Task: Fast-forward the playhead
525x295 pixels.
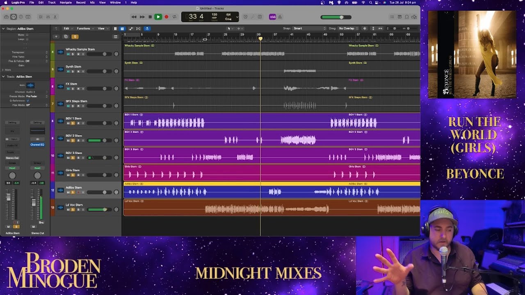Action: coord(142,17)
